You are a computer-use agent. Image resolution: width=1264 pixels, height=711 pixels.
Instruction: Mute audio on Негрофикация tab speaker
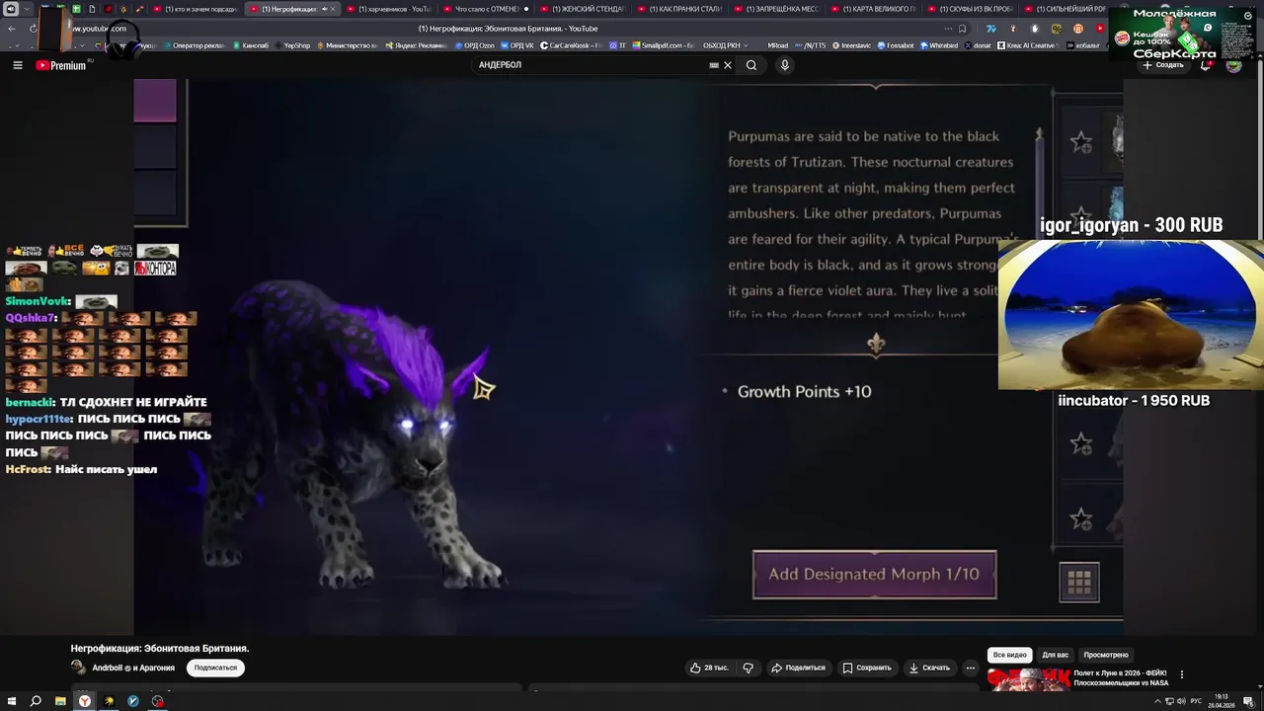[324, 9]
